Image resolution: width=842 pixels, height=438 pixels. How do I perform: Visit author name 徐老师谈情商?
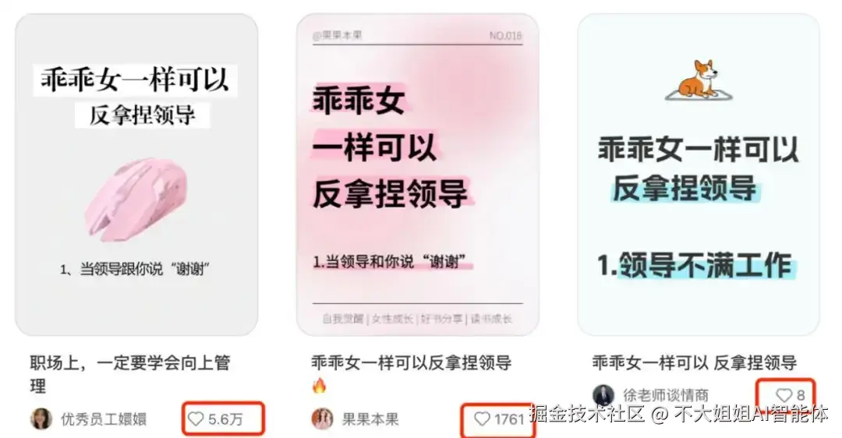click(x=666, y=396)
